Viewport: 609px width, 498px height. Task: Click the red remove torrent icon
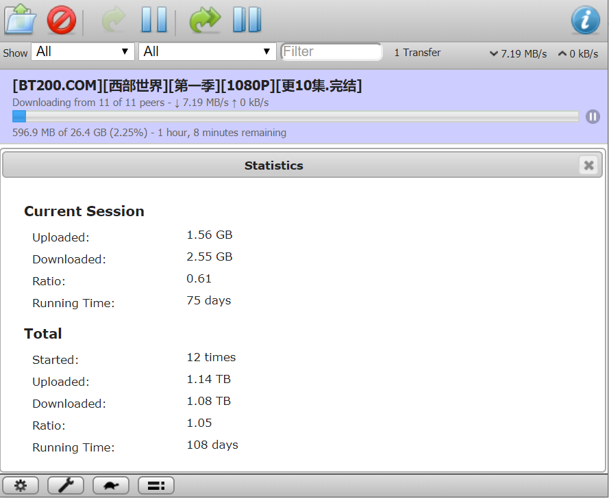(x=61, y=20)
